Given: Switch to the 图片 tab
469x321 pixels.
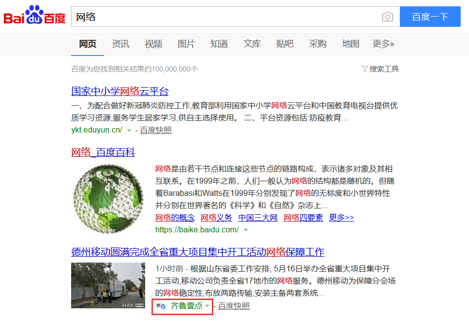Looking at the screenshot, I should coord(186,44).
